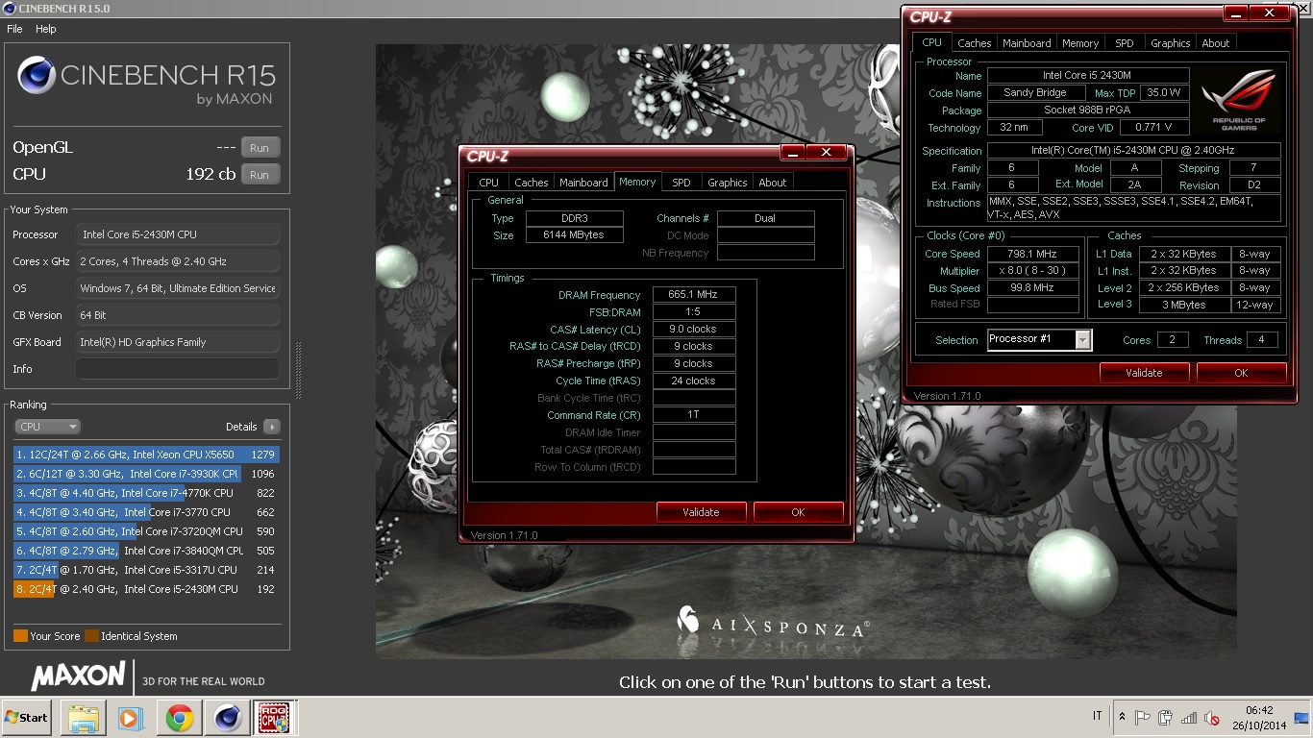Image resolution: width=1313 pixels, height=738 pixels.
Task: Switch to ROG CPU-Z taskbar icon
Action: point(273,718)
